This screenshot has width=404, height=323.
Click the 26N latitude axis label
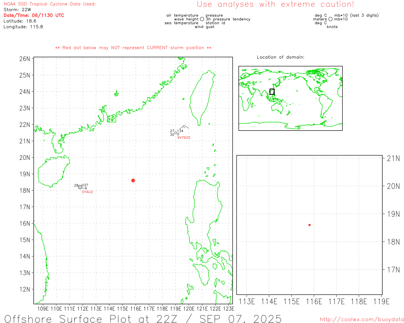coord(25,59)
